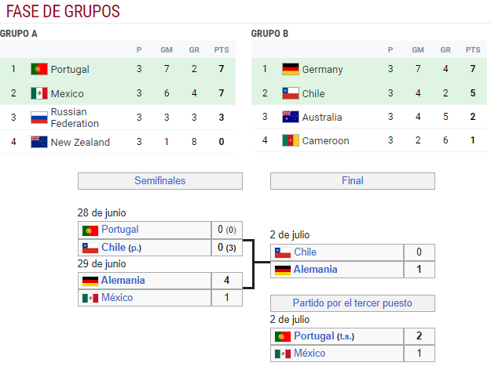Click the Portugal (t.s.) link in third place match
The image size is (491, 370).
click(324, 336)
